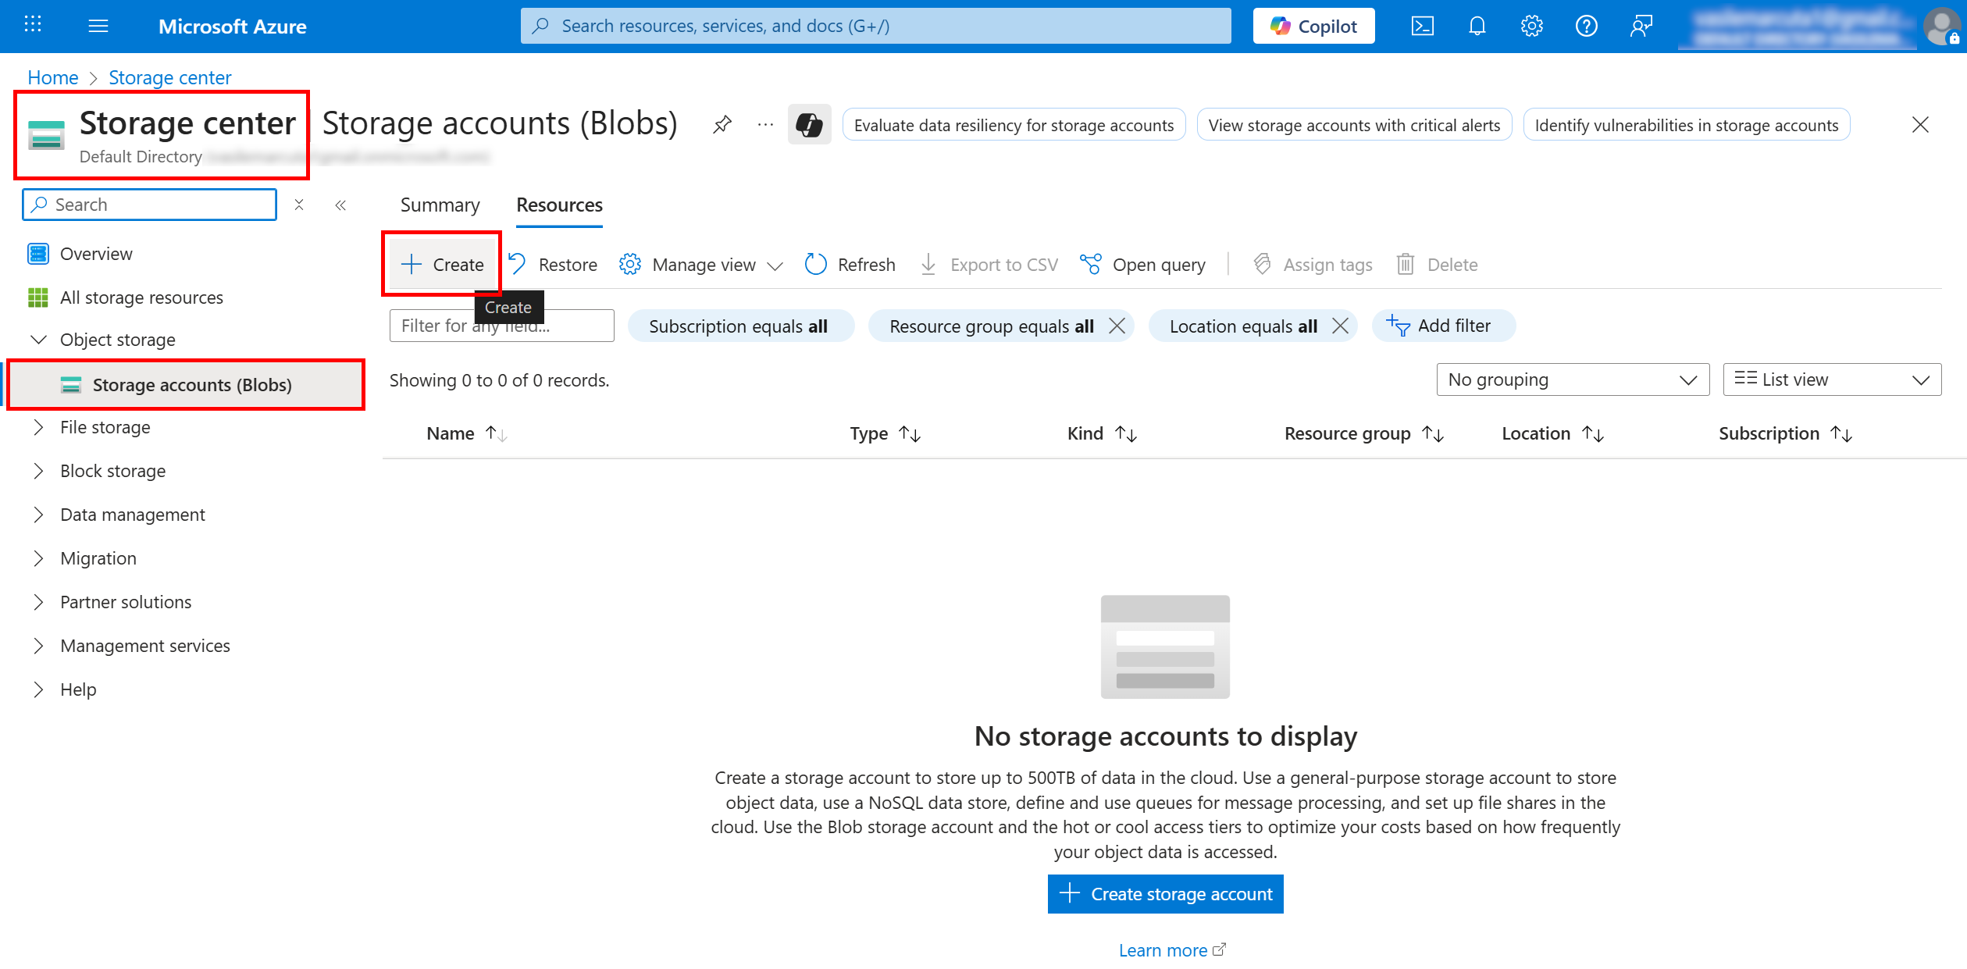This screenshot has height=969, width=1967.
Task: Pin Storage accounts (Blobs) to dashboard
Action: point(722,123)
